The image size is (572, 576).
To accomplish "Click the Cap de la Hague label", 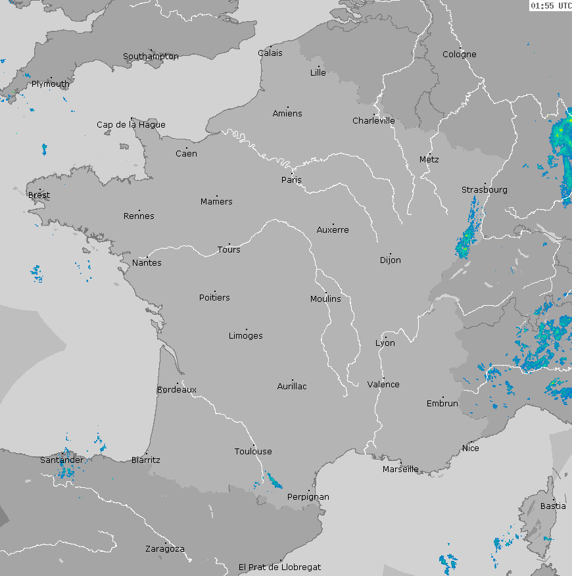I will [x=131, y=125].
